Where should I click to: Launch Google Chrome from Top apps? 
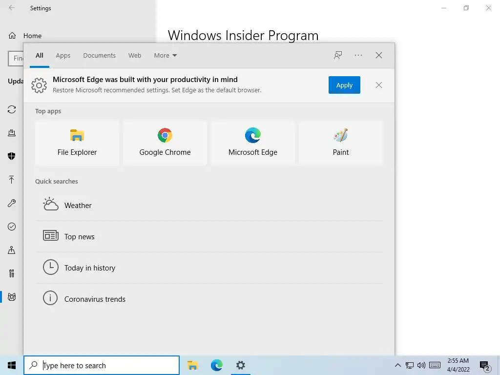(x=165, y=143)
